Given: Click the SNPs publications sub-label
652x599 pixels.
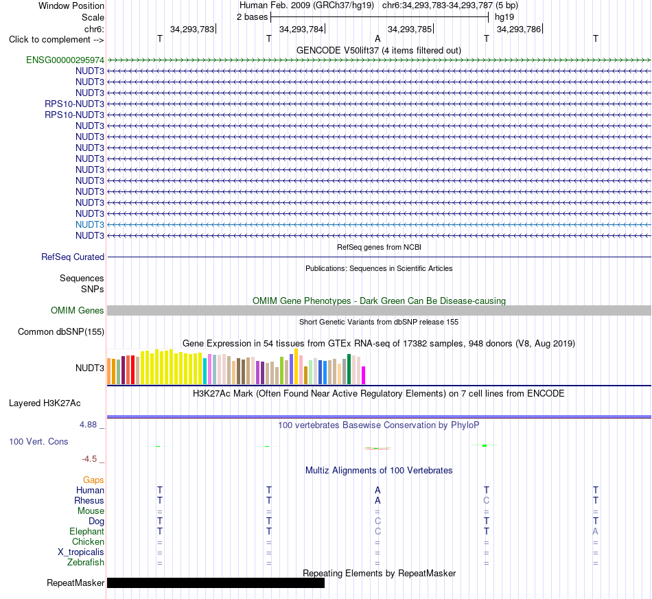Looking at the screenshot, I should click(93, 289).
